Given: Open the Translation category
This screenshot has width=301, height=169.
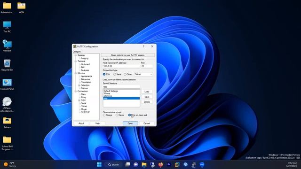Looking at the screenshot, I should pyautogui.click(x=86, y=82).
